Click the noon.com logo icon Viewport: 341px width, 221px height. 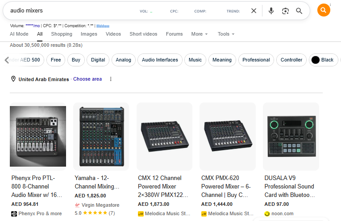pyautogui.click(x=267, y=213)
